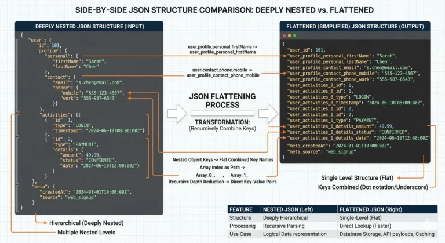Click the 'Single Level Structure (Flat)' annotation
The width and height of the screenshot is (445, 243).
tap(357, 178)
